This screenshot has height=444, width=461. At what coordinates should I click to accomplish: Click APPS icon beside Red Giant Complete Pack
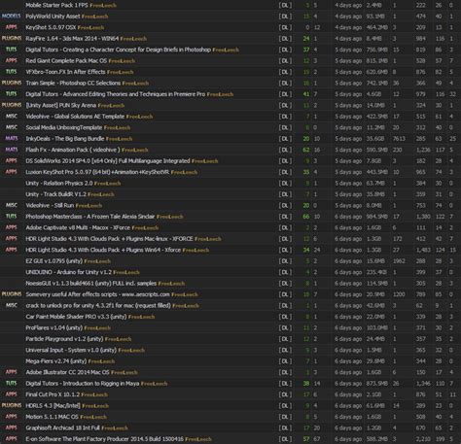[x=11, y=60]
